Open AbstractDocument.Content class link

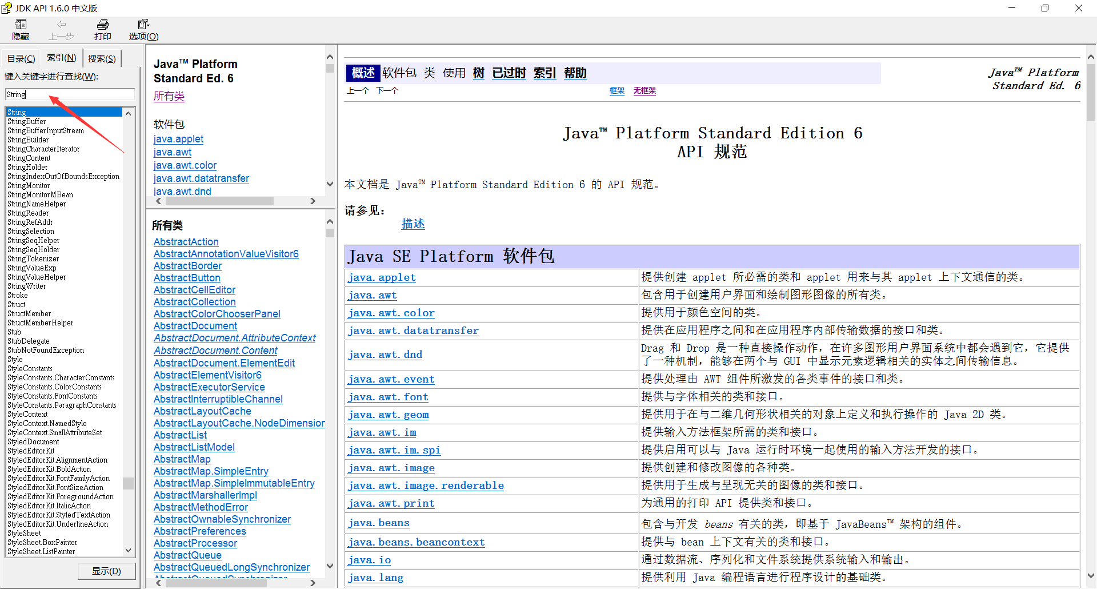point(215,351)
